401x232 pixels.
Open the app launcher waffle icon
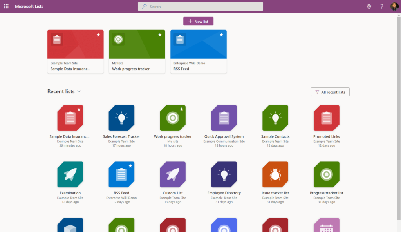(x=6, y=6)
